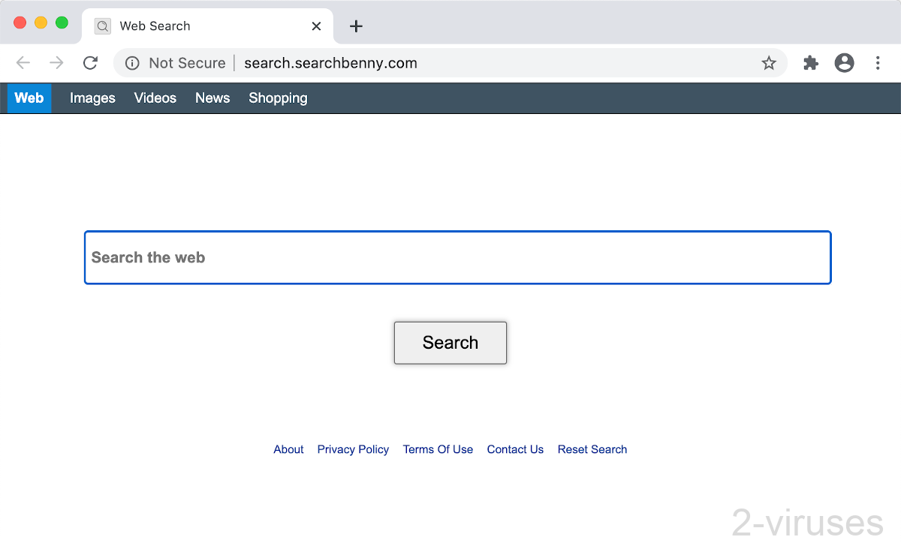Click the profile avatar icon
901x543 pixels.
pyautogui.click(x=844, y=63)
